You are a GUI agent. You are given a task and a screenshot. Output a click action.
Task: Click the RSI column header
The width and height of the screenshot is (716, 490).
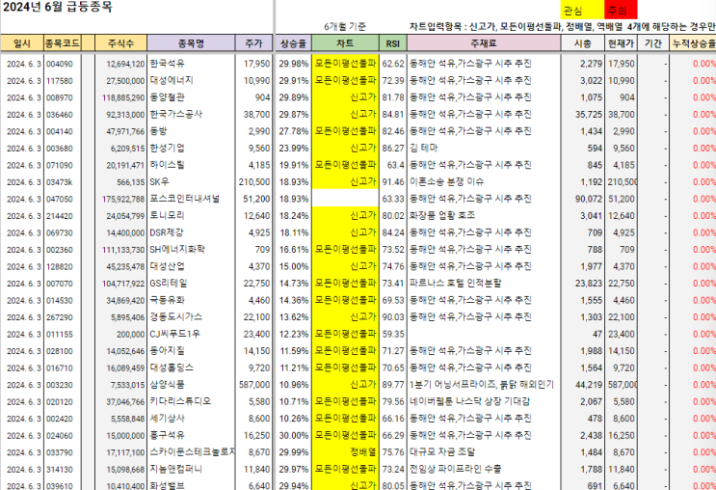393,43
